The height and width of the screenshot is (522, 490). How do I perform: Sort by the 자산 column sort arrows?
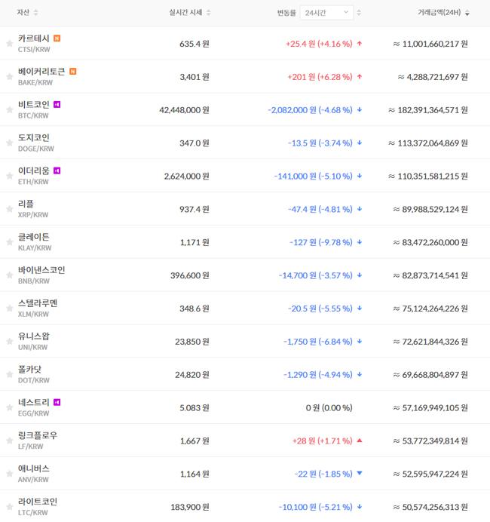36,13
